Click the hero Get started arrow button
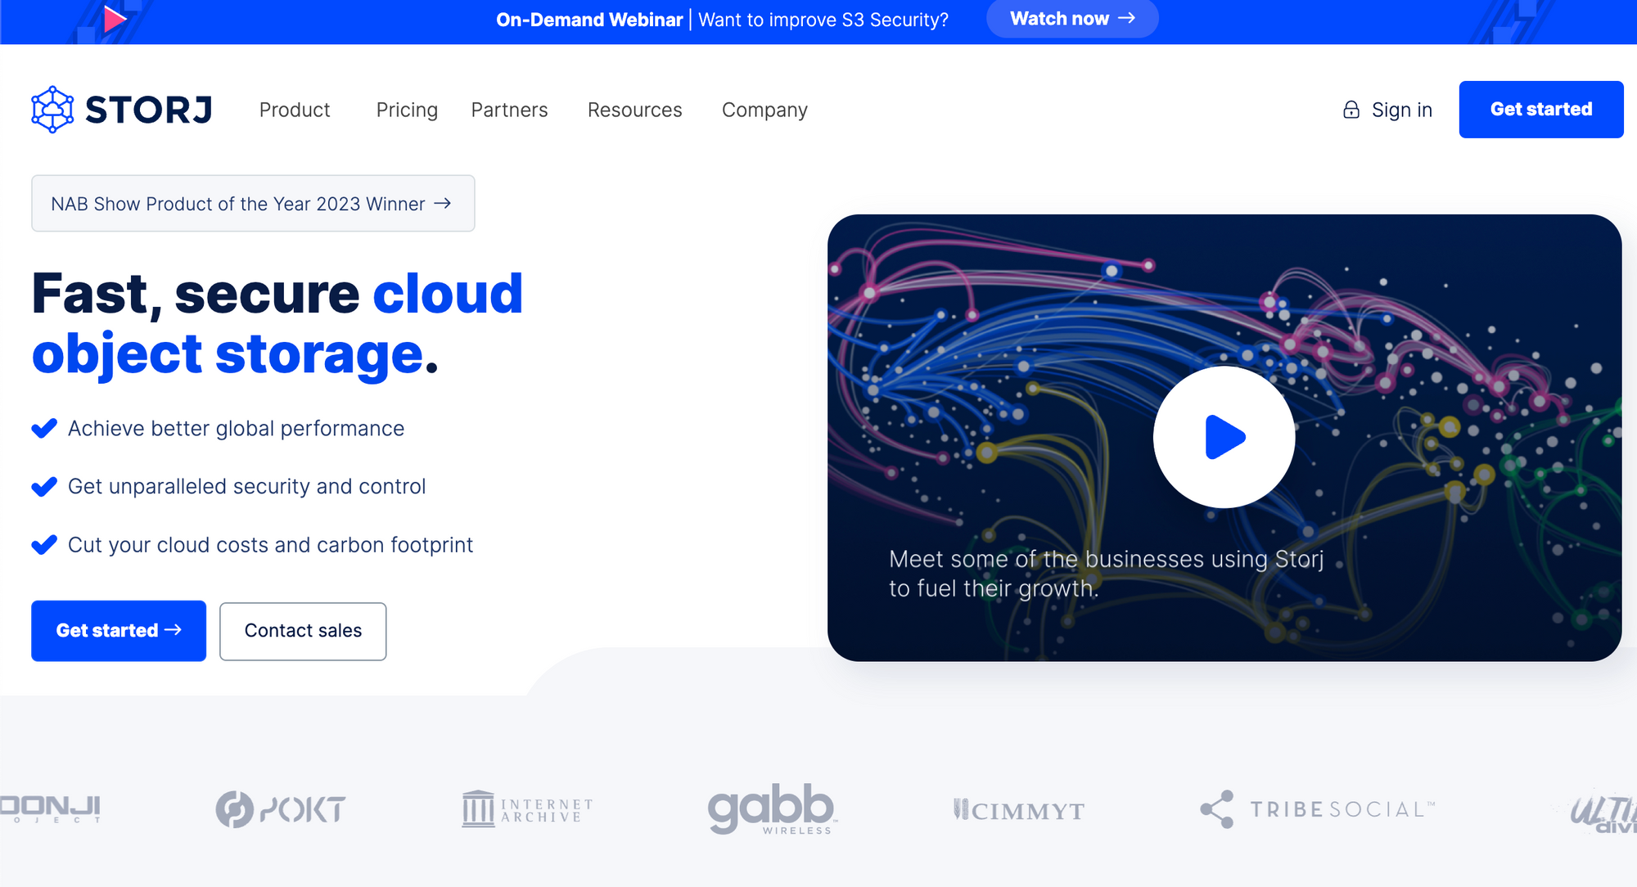Viewport: 1637px width, 887px height. [x=119, y=631]
